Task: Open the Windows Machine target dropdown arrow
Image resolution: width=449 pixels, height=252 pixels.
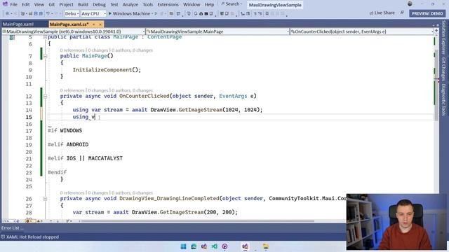Action: click(x=152, y=13)
